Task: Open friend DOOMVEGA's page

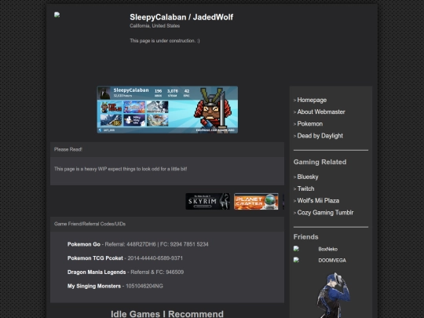Action: [332, 261]
